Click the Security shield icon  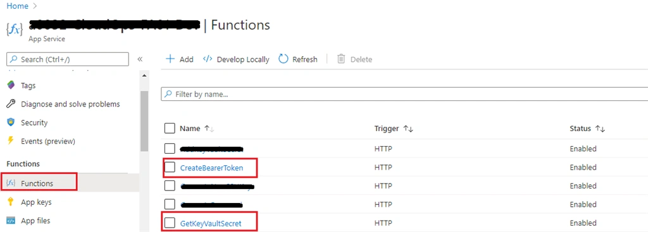point(11,122)
